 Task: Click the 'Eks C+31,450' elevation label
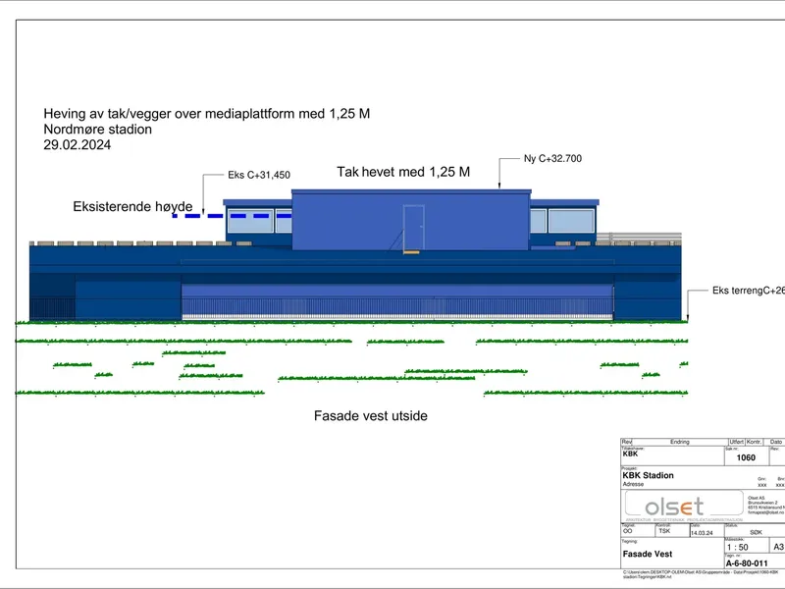point(259,175)
